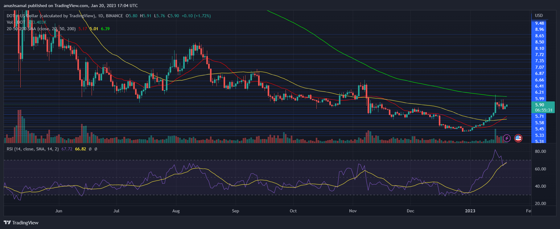
Task: Click the 6.87 price level label
Action: coord(540,73)
